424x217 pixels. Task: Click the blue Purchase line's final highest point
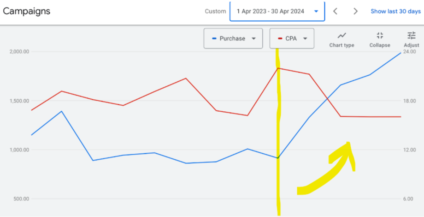pyautogui.click(x=401, y=53)
